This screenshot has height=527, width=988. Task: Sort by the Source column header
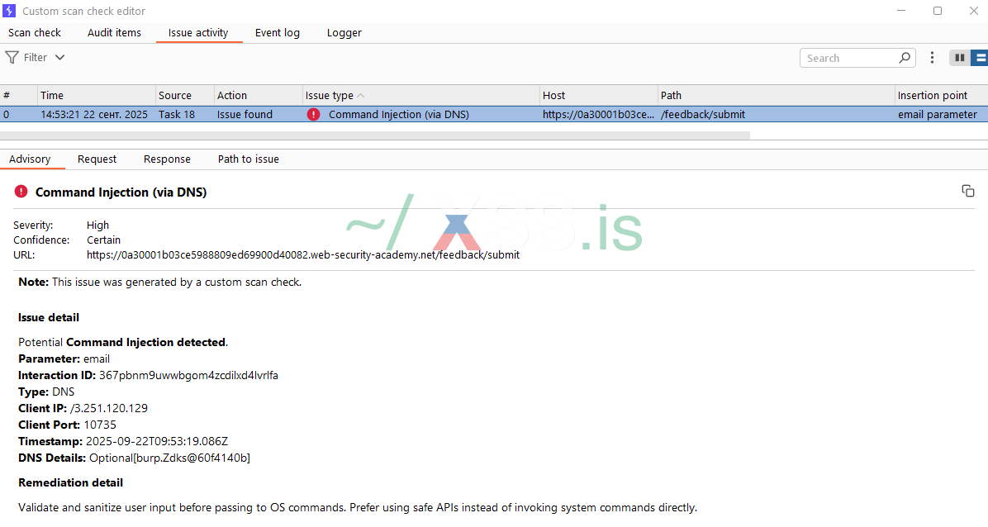pyautogui.click(x=184, y=95)
